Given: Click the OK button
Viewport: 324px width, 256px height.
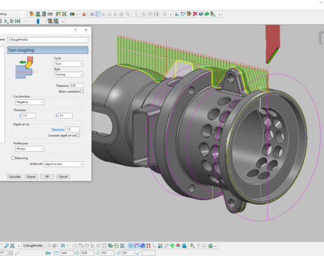Looking at the screenshot, I should pyautogui.click(x=47, y=177).
